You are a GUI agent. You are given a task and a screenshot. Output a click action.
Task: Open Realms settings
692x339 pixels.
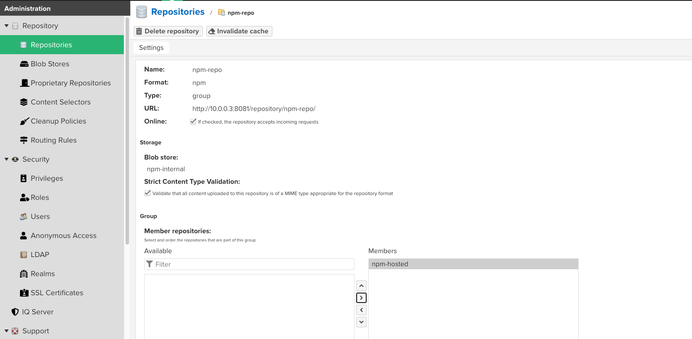click(x=62, y=274)
